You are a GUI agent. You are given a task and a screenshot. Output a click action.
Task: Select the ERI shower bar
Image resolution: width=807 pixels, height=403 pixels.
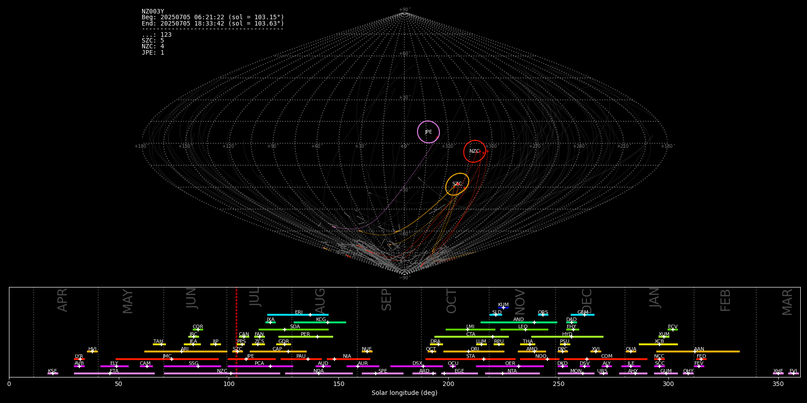(298, 315)
